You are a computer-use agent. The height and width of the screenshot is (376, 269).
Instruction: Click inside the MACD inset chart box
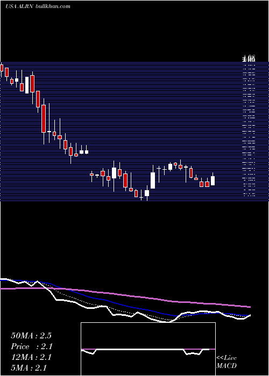click(148, 349)
